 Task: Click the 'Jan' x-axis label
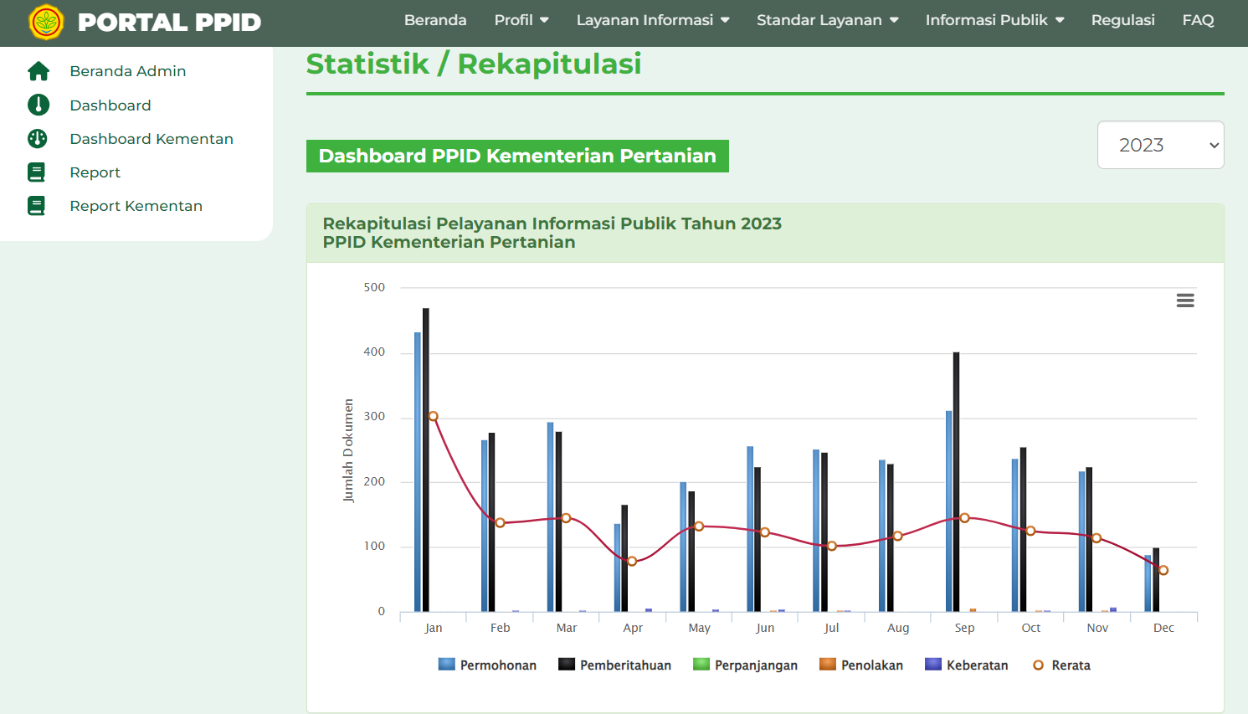click(434, 628)
